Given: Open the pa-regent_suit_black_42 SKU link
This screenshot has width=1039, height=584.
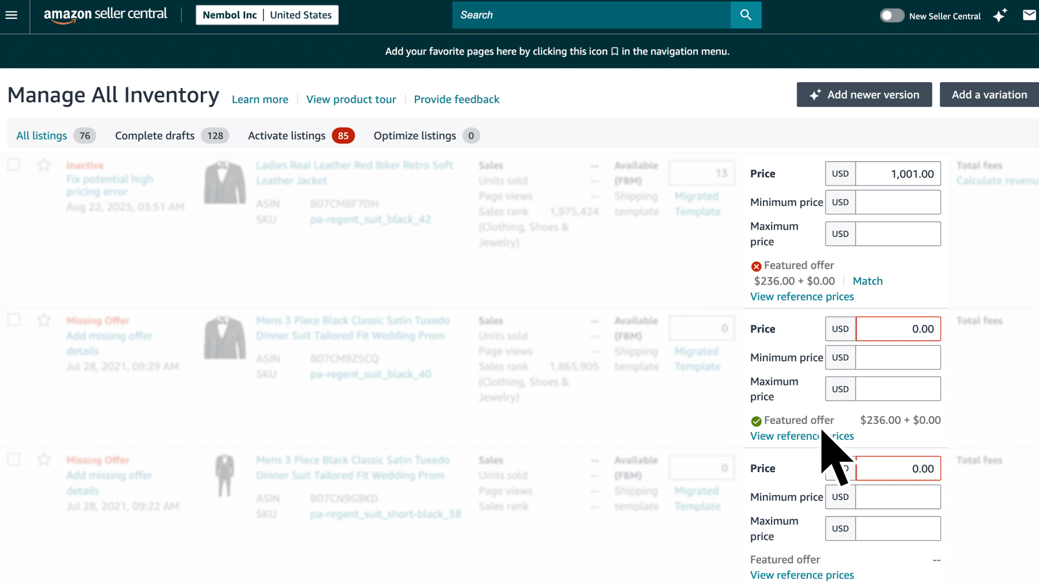Looking at the screenshot, I should tap(371, 220).
